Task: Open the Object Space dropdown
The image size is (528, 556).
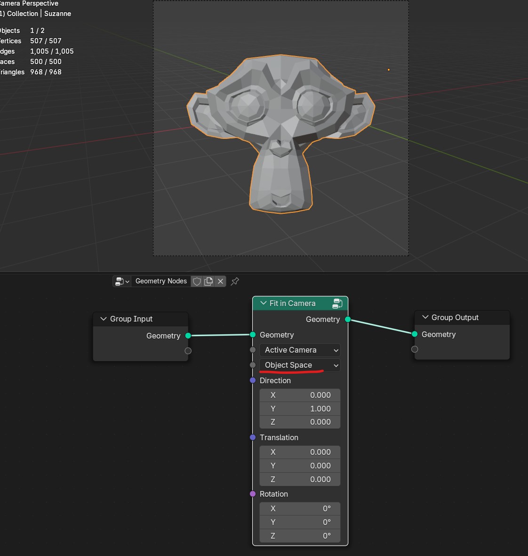Action: (x=300, y=365)
